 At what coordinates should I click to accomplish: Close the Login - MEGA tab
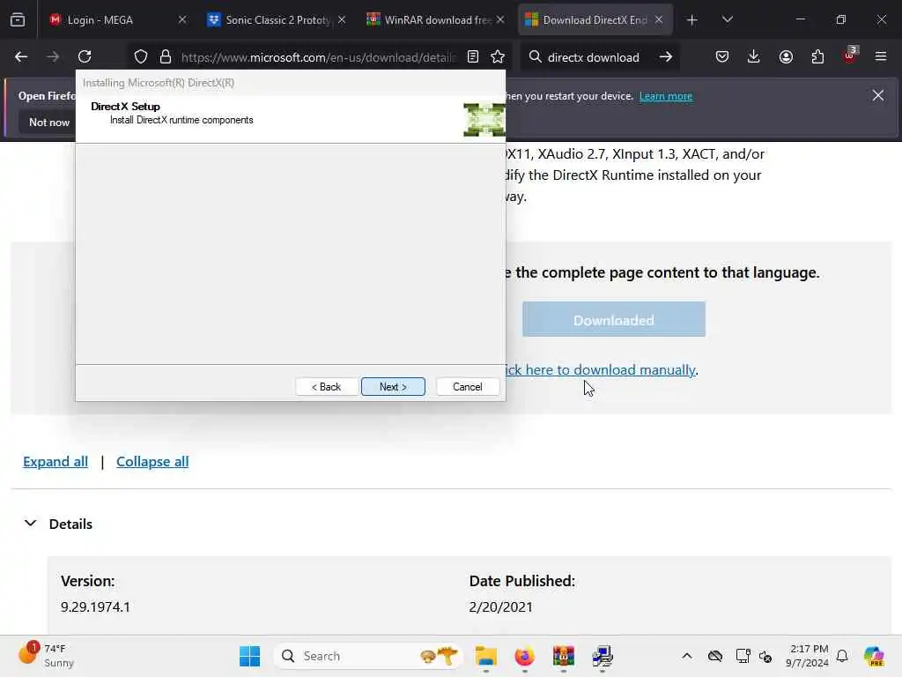click(x=182, y=19)
